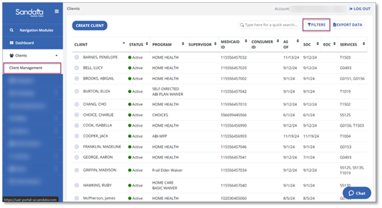Click the plus icon next to BELL, LUCY

point(77,68)
